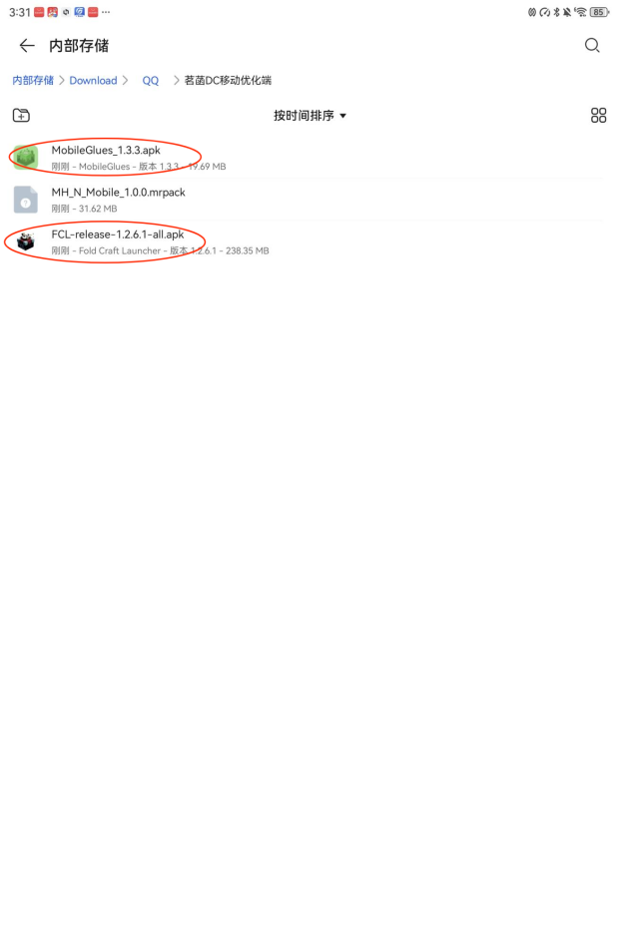Viewport: 620px width, 943px height.
Task: Open the sort by time dropdown
Action: point(310,116)
